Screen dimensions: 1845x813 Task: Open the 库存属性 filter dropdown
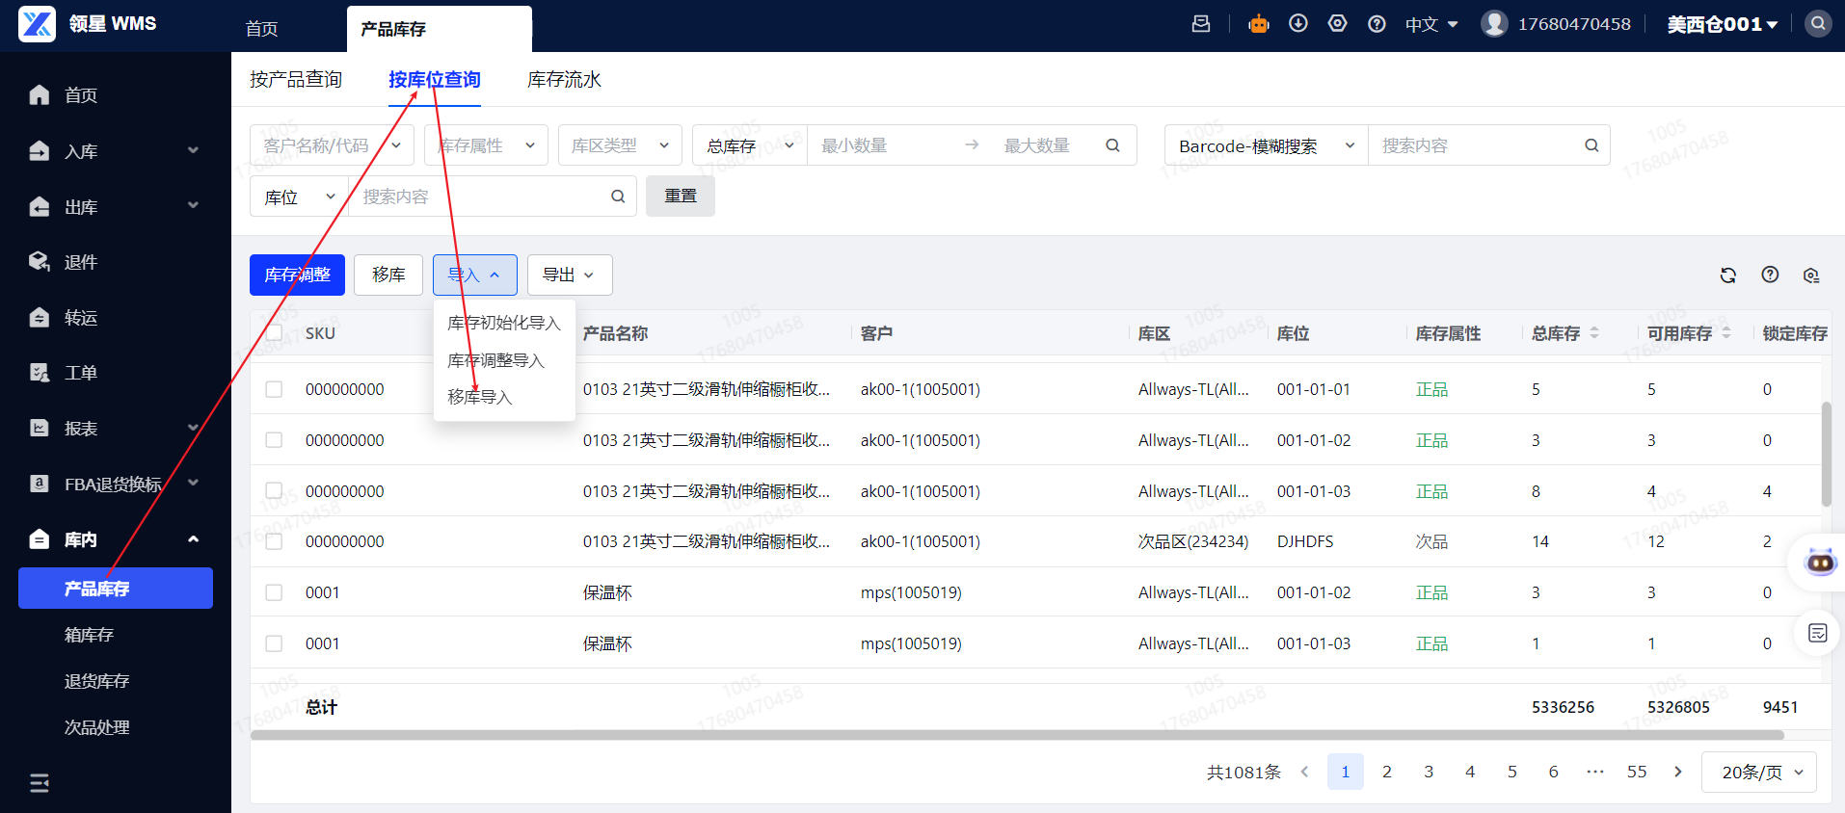pos(486,145)
